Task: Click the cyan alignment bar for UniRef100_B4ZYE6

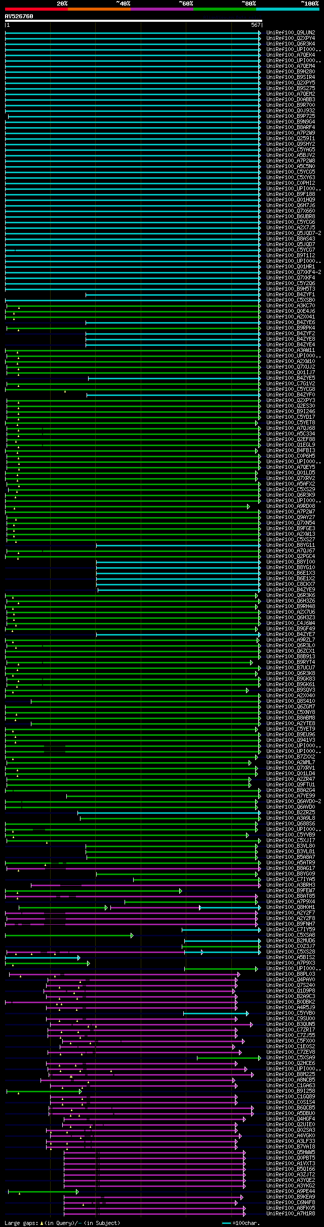Action: click(173, 323)
